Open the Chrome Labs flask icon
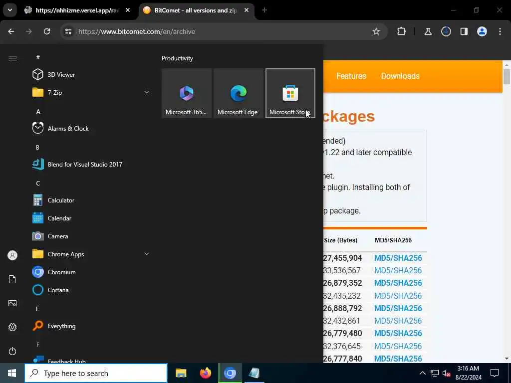Viewport: 511px width, 383px height. (428, 31)
